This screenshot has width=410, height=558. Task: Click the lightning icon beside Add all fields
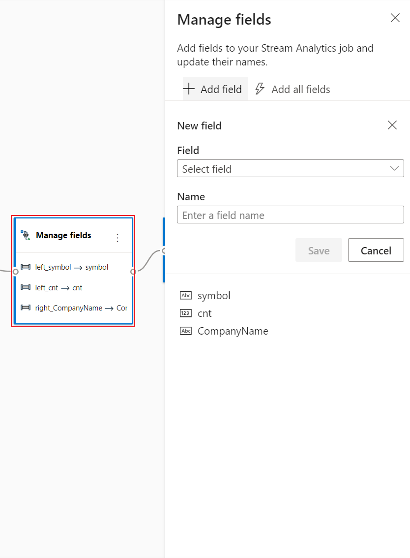click(260, 89)
